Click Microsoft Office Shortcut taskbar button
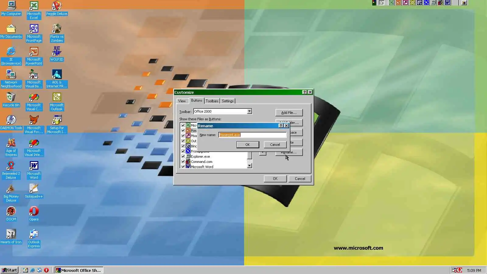This screenshot has height=274, width=487. click(79, 270)
